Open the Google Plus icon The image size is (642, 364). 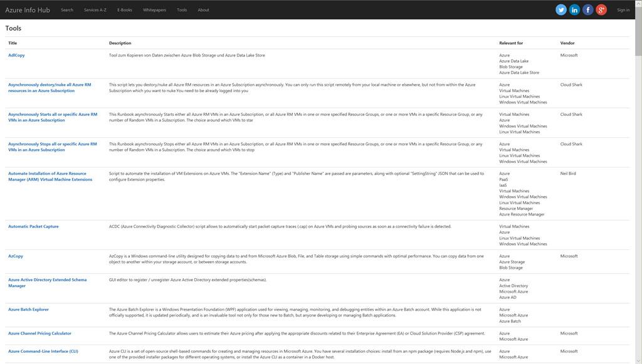pos(601,9)
